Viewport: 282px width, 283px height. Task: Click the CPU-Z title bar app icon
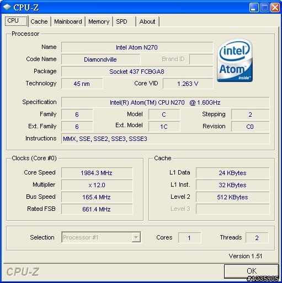(x=7, y=7)
